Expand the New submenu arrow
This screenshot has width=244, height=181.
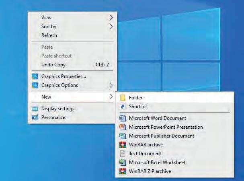click(x=111, y=97)
